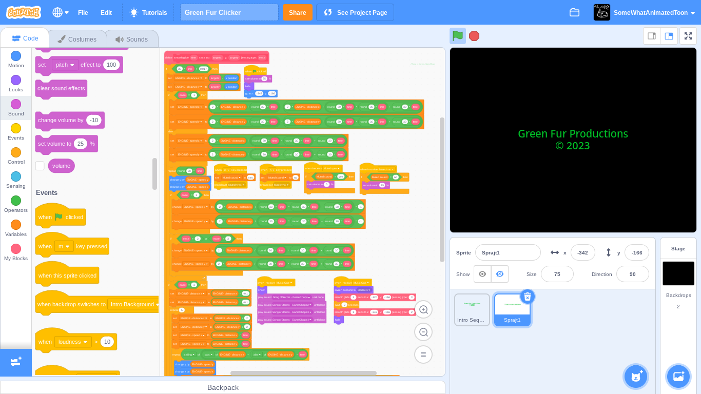Open the pitch effect dropdown
The width and height of the screenshot is (701, 394).
click(65, 65)
